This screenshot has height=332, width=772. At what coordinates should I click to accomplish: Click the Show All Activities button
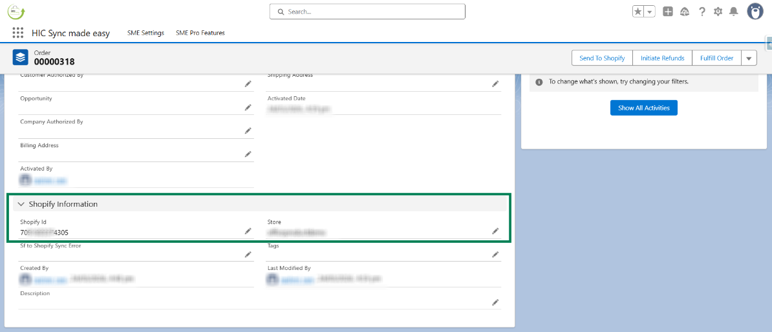643,108
